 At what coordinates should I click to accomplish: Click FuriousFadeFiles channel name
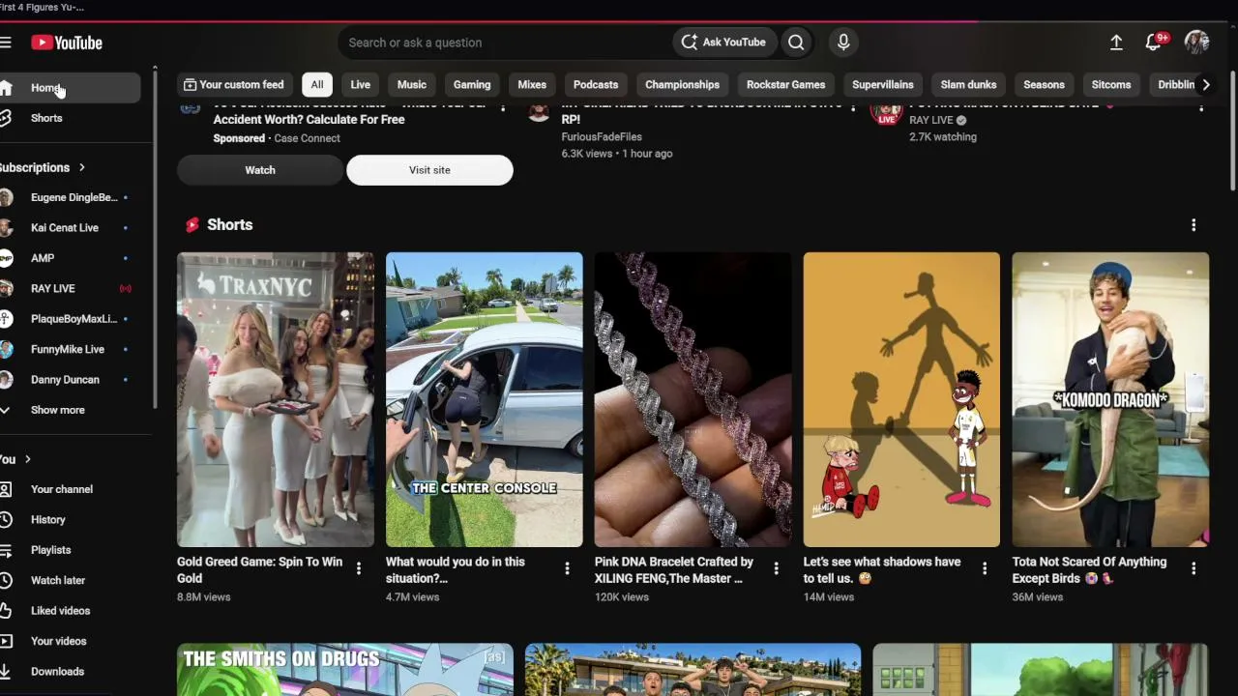(602, 137)
